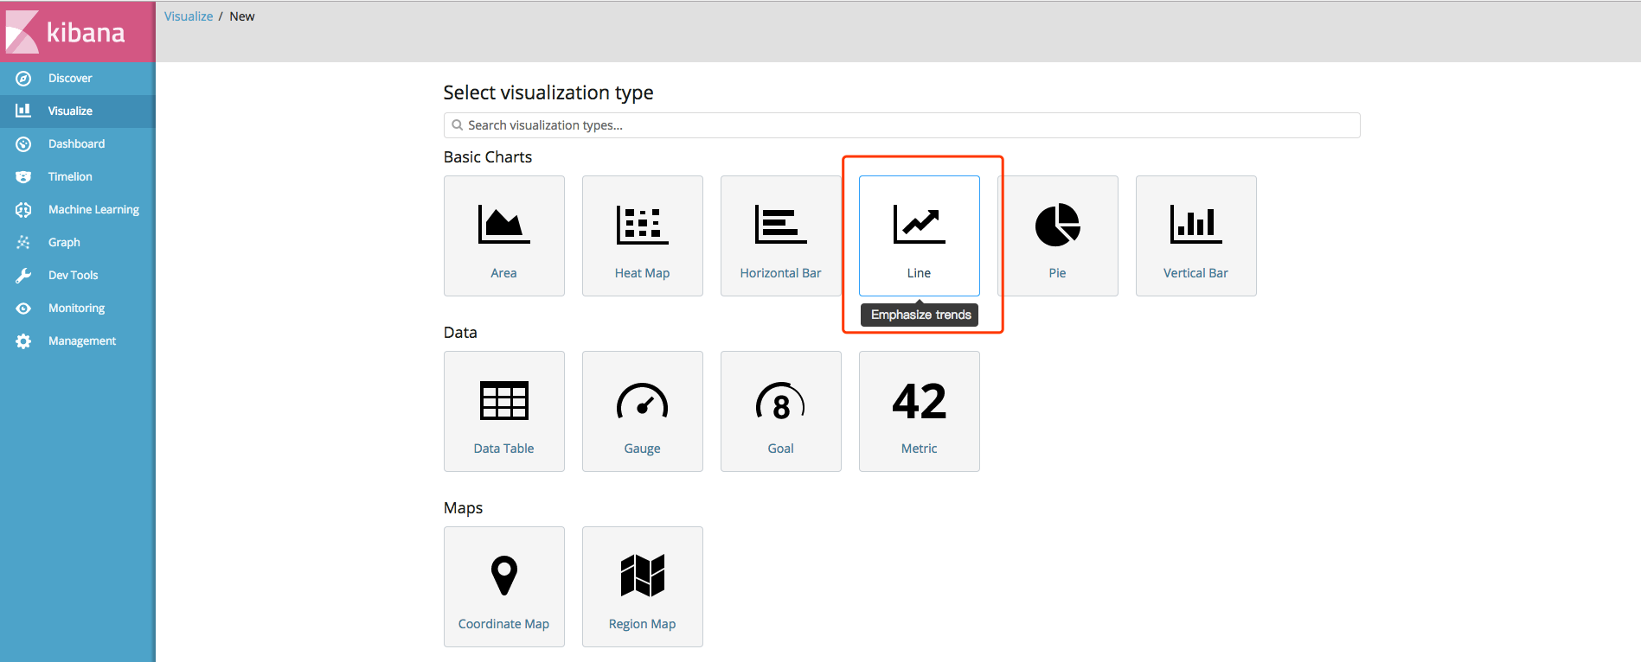
Task: Click the Monitoring eye icon
Action: (23, 309)
